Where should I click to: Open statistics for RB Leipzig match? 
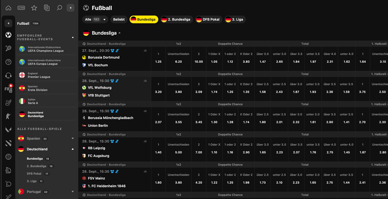point(145,141)
